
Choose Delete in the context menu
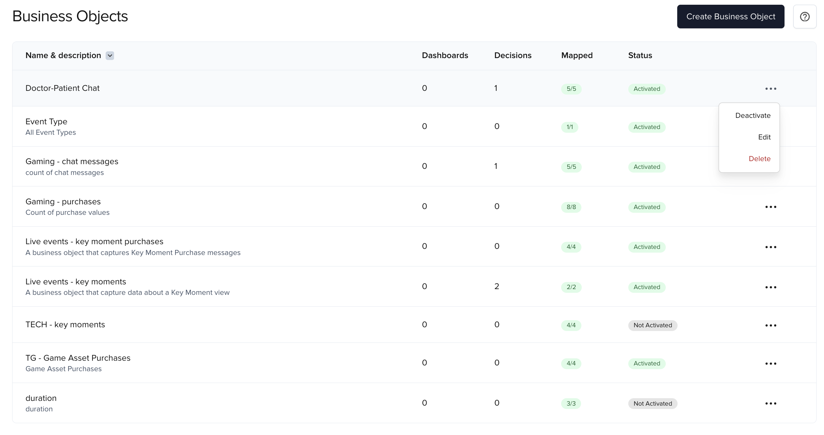pos(760,158)
